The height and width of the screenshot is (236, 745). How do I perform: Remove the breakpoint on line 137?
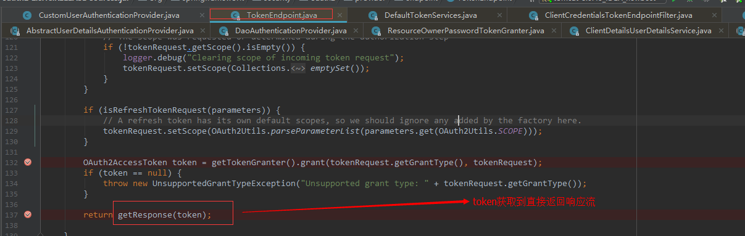tap(27, 214)
